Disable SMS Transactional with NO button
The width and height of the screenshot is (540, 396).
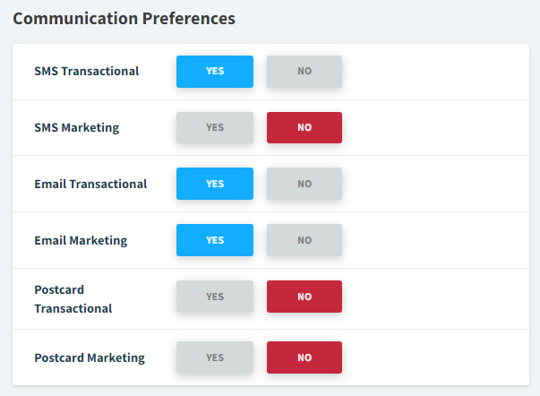[x=304, y=72]
